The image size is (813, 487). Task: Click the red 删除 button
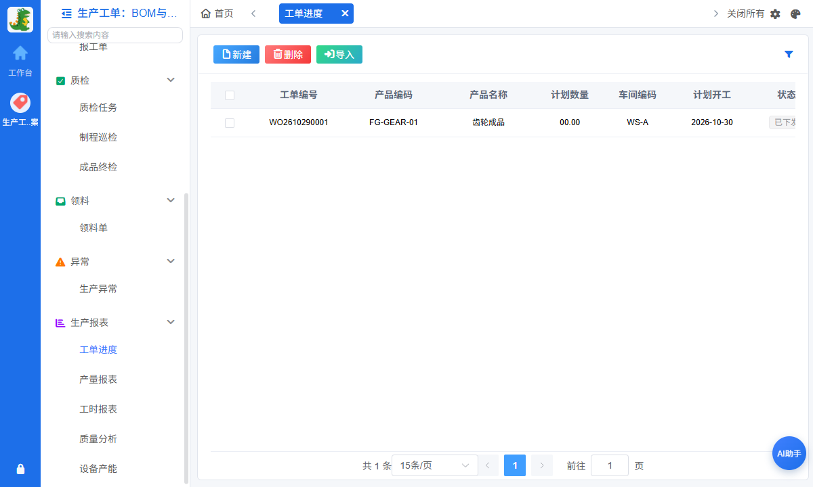[x=288, y=55]
